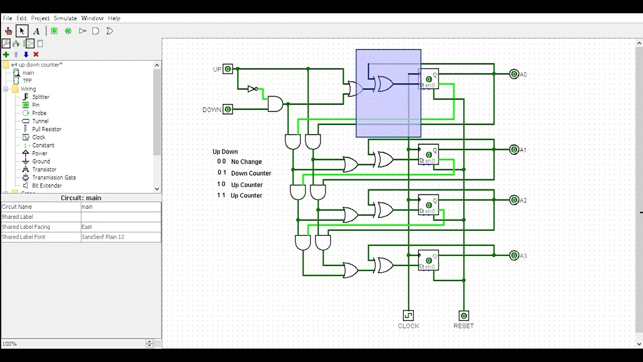The height and width of the screenshot is (362, 643).
Task: Pick the output pin tool in toolbar
Action: coord(68,31)
